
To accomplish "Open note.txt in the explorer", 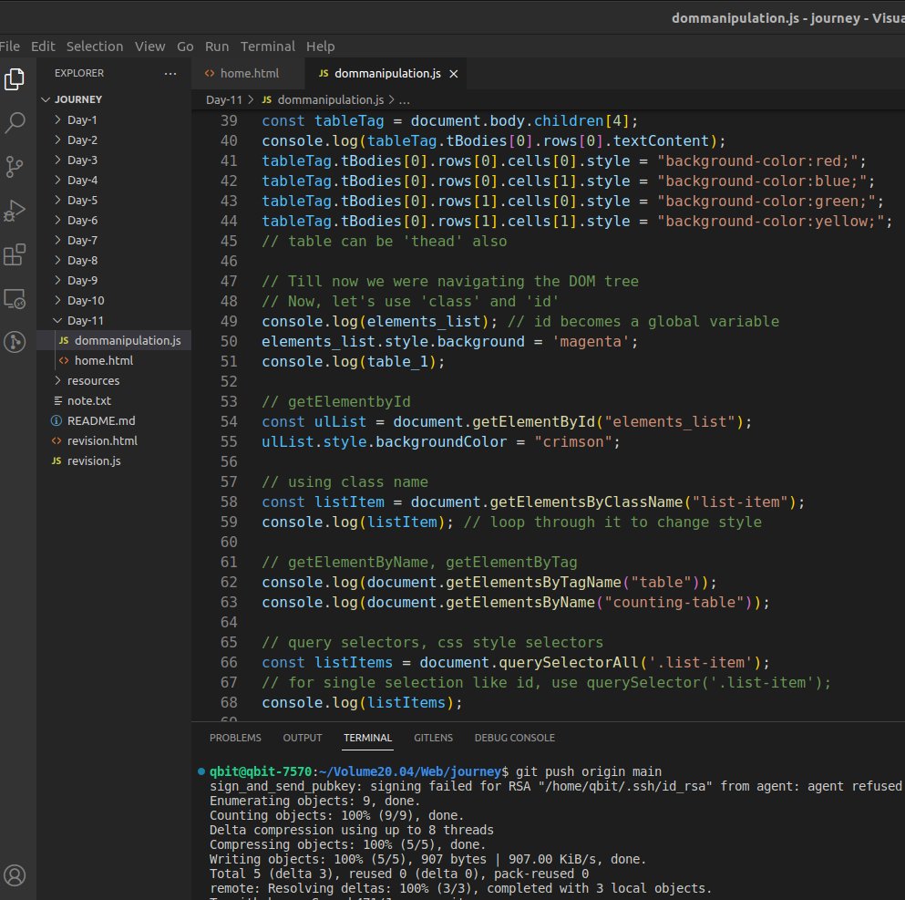I will click(x=114, y=400).
